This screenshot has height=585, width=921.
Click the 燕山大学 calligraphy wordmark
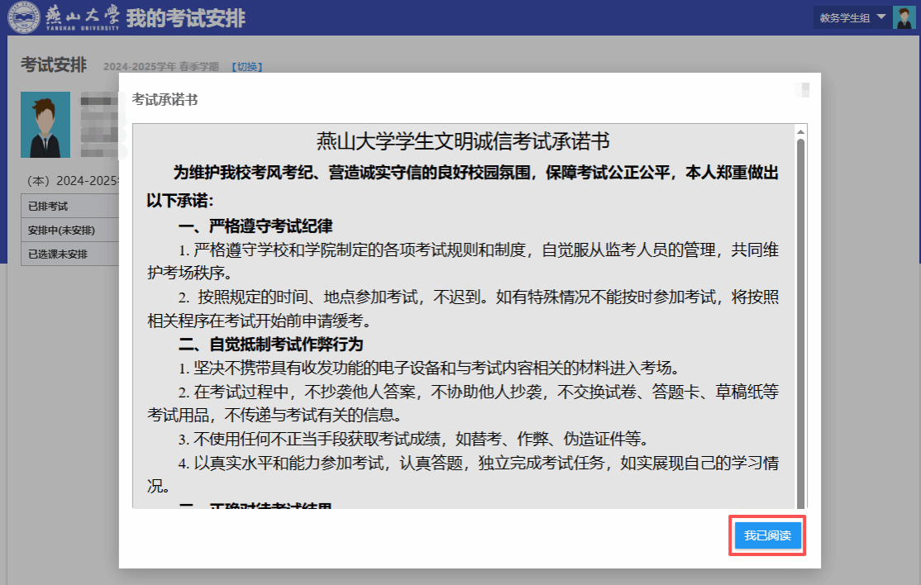81,17
